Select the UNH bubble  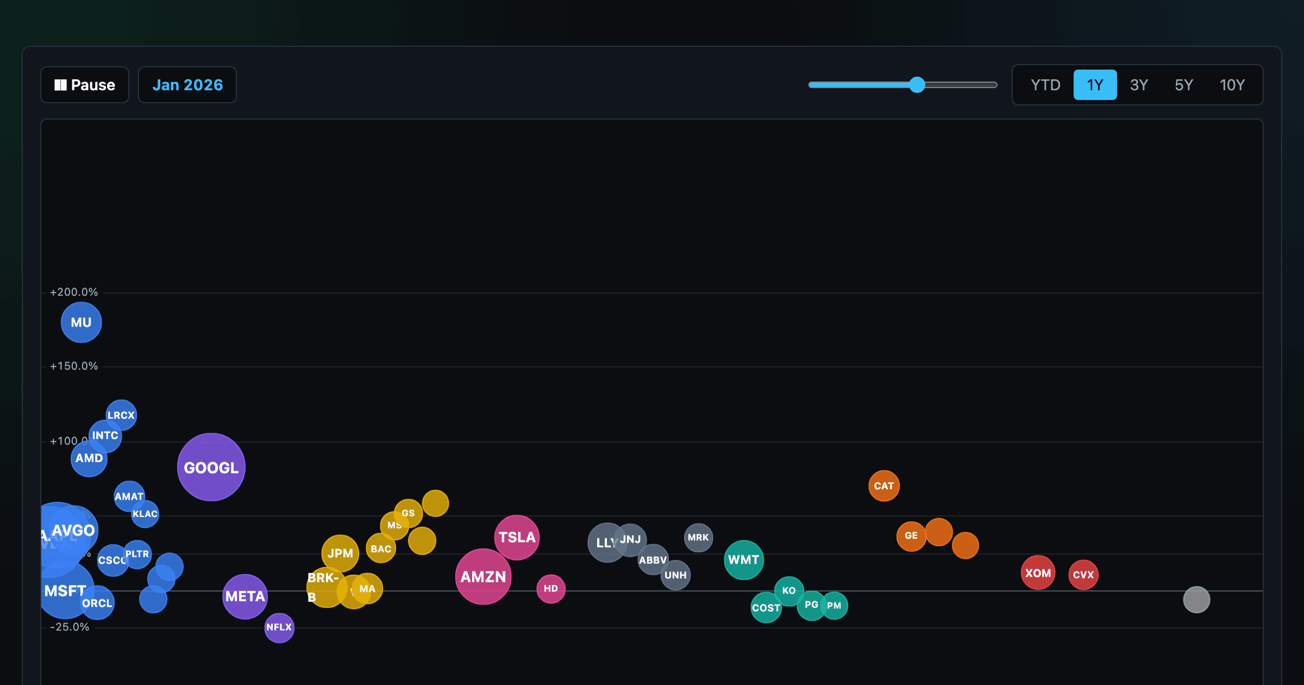(676, 575)
